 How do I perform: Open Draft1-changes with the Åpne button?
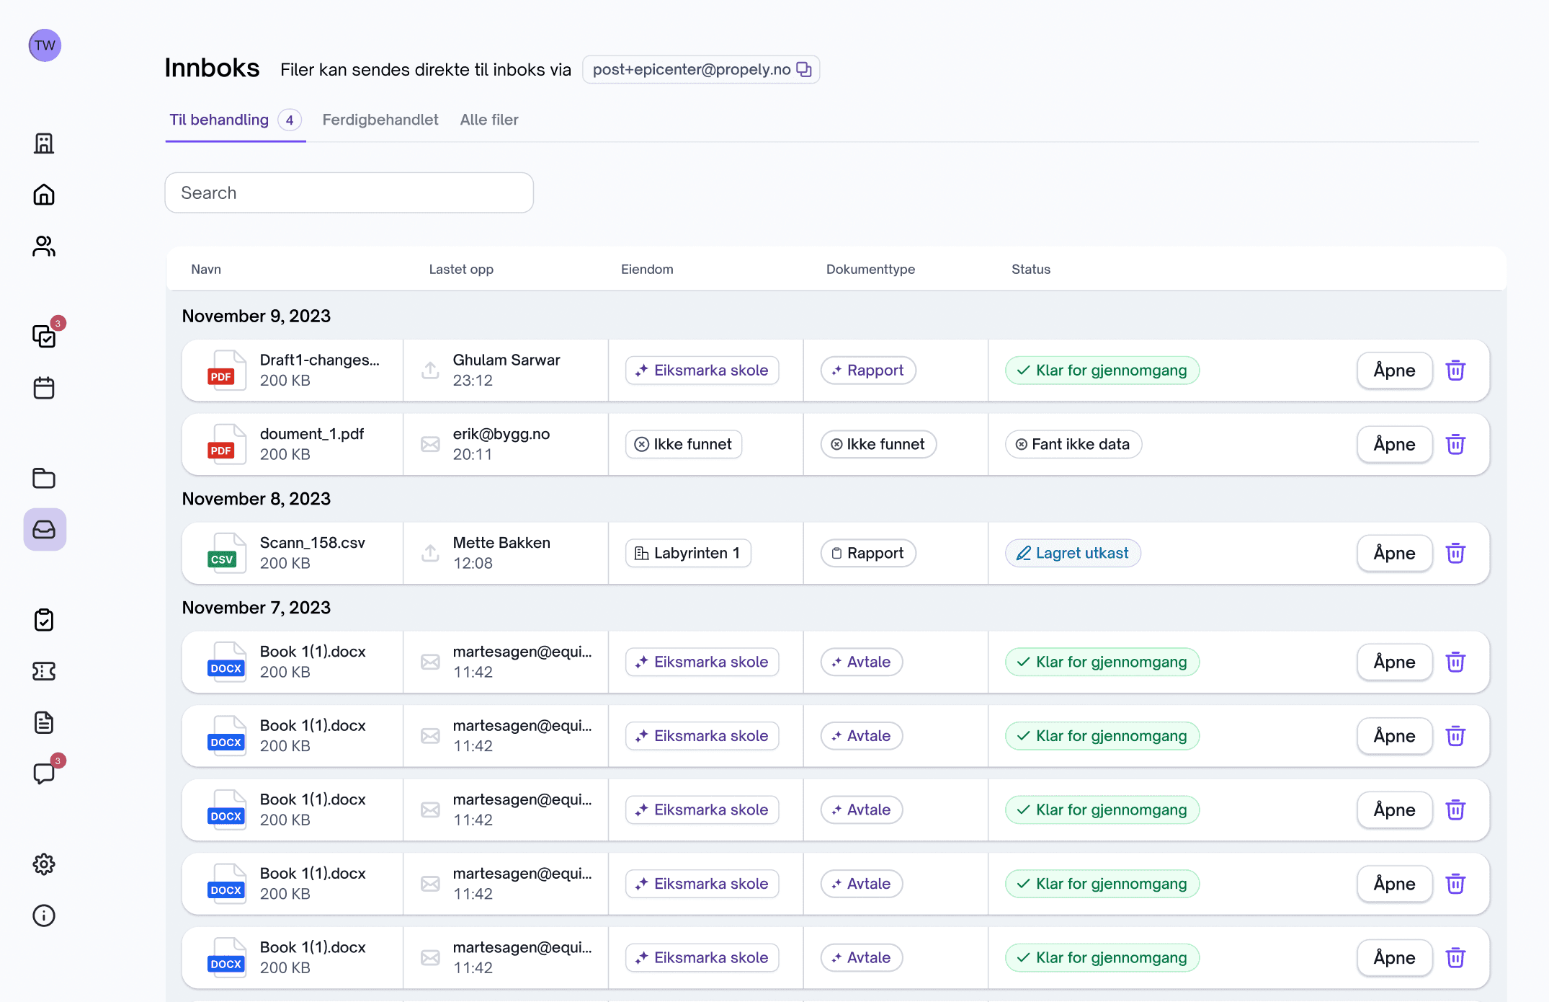point(1394,370)
